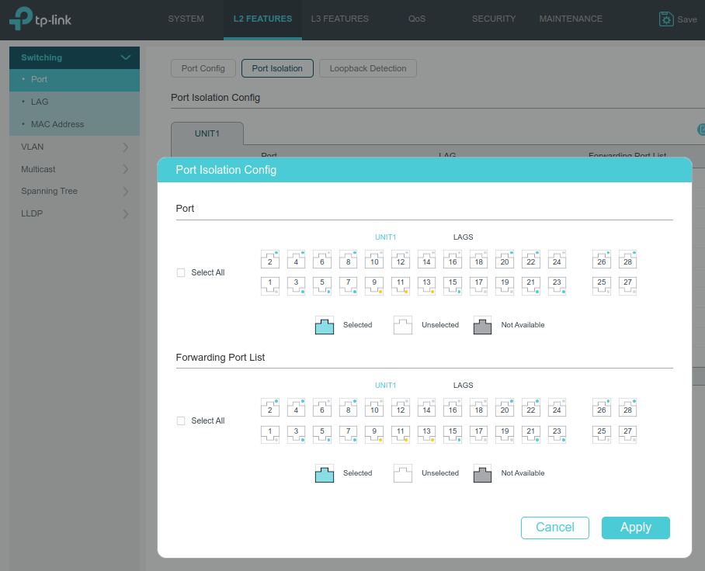Select port 8 in Forwarding Port List
The height and width of the screenshot is (571, 705).
[x=348, y=407]
